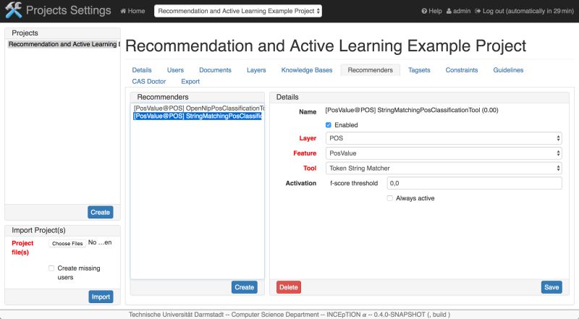The width and height of the screenshot is (579, 319).
Task: Switch to the Guidelines tab
Action: coord(508,70)
